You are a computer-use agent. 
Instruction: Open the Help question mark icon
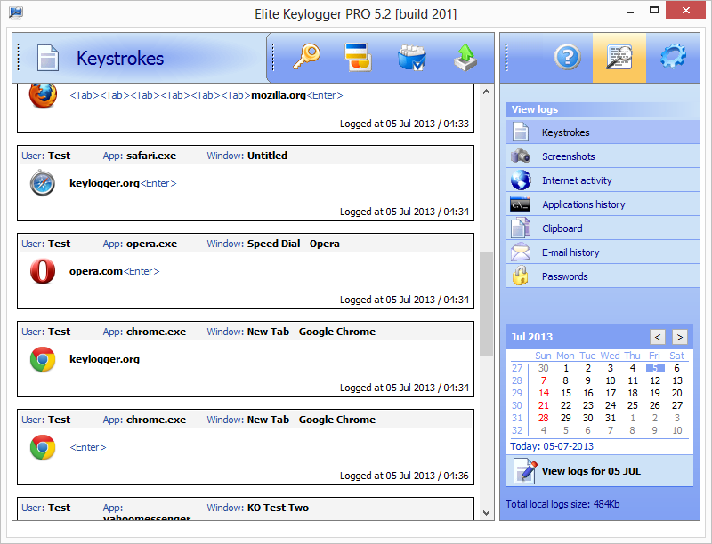click(x=568, y=56)
